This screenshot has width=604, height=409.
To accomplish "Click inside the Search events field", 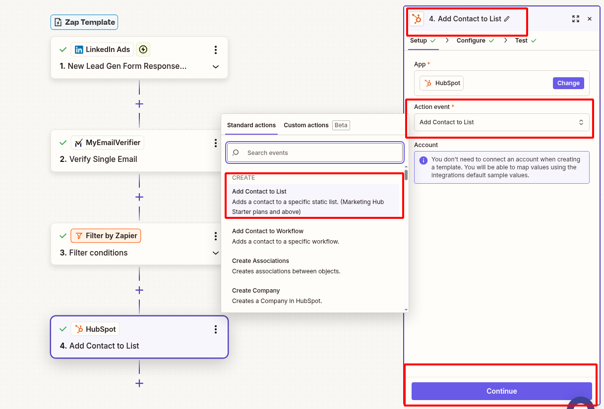I will 314,153.
